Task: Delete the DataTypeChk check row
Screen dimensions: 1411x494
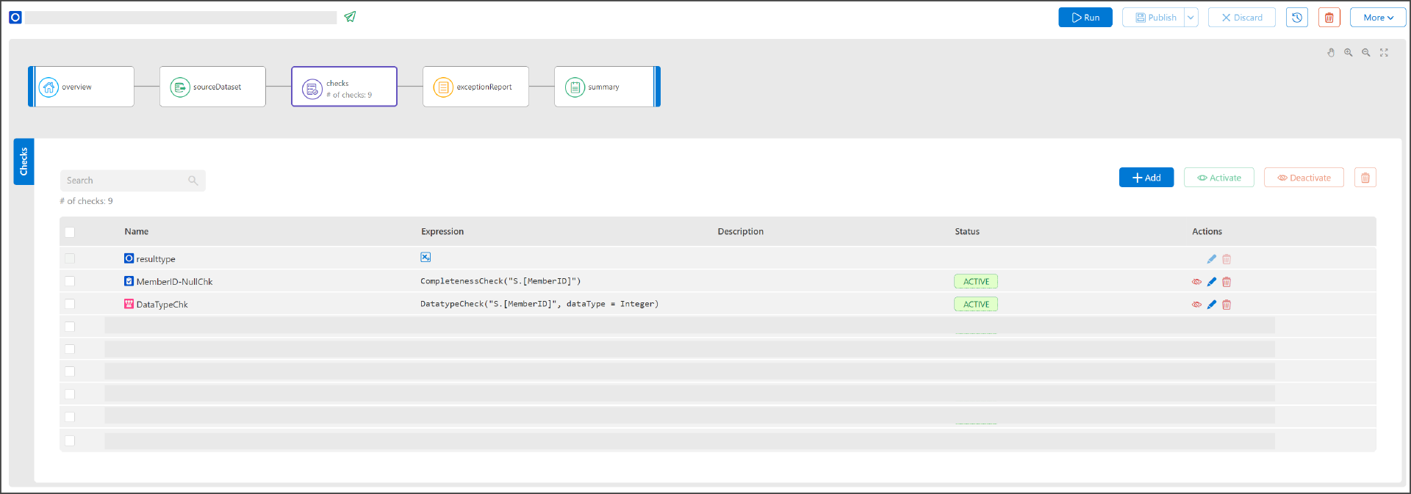Action: point(1227,305)
